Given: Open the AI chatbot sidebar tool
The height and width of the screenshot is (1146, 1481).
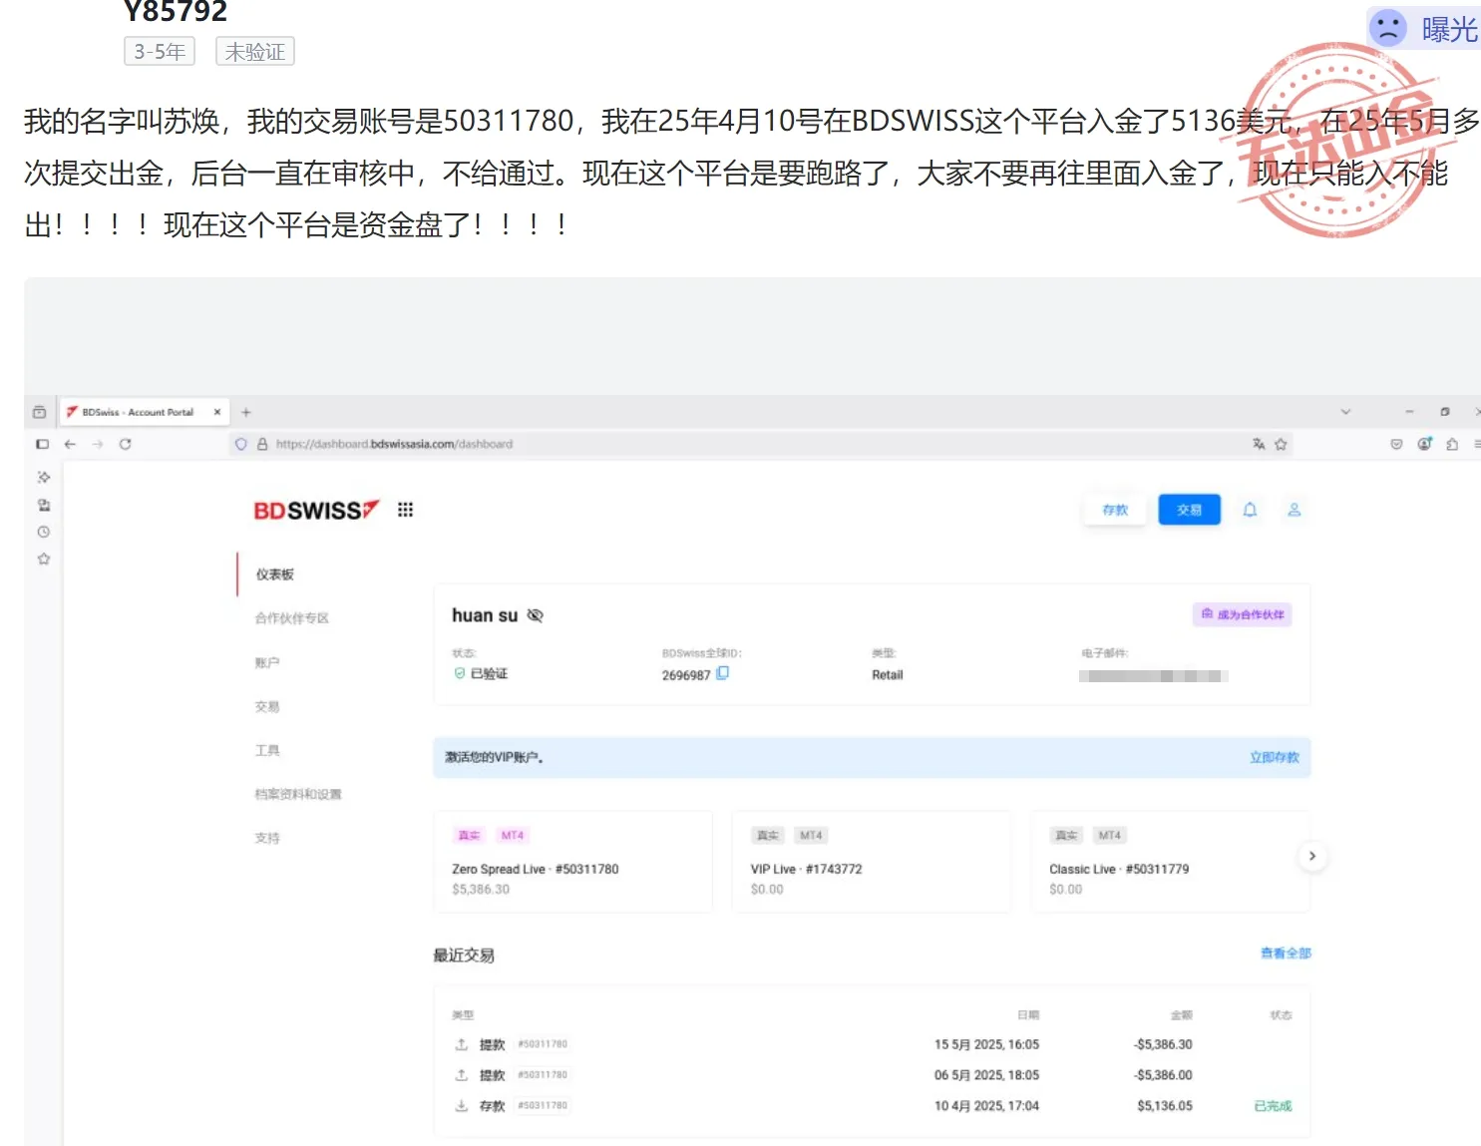Looking at the screenshot, I should tap(44, 477).
